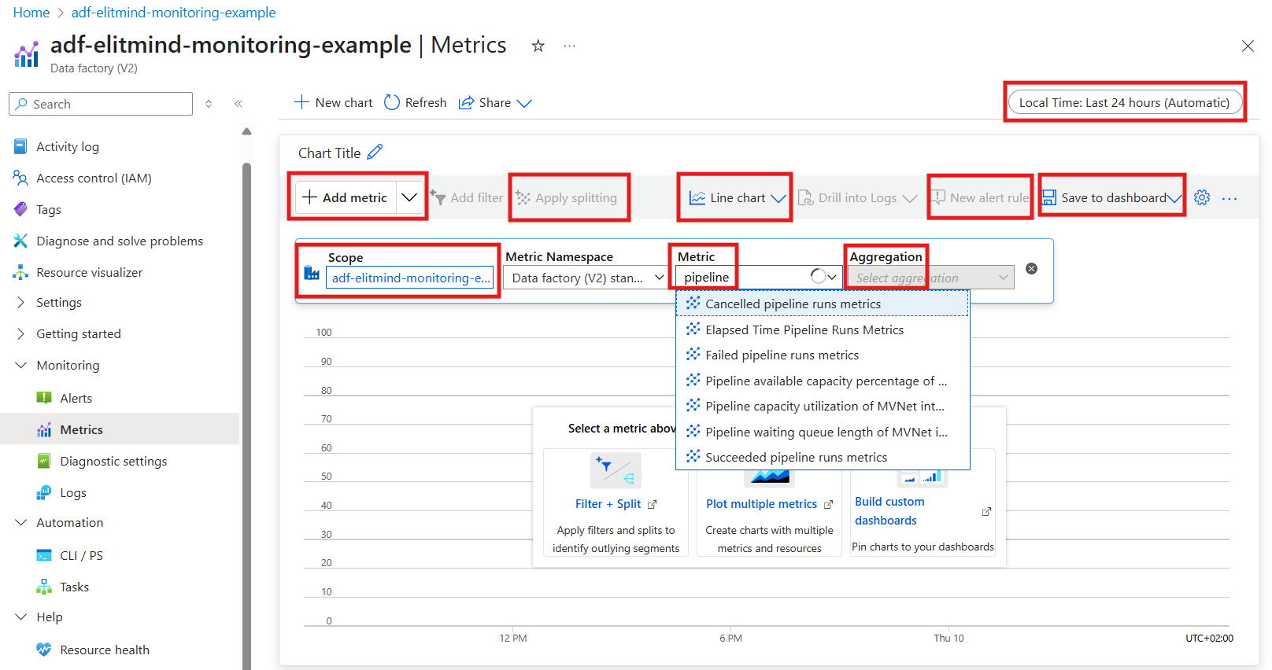Select Elapsed Time Pipeline Runs Metrics
The image size is (1272, 670).
pyautogui.click(x=823, y=329)
